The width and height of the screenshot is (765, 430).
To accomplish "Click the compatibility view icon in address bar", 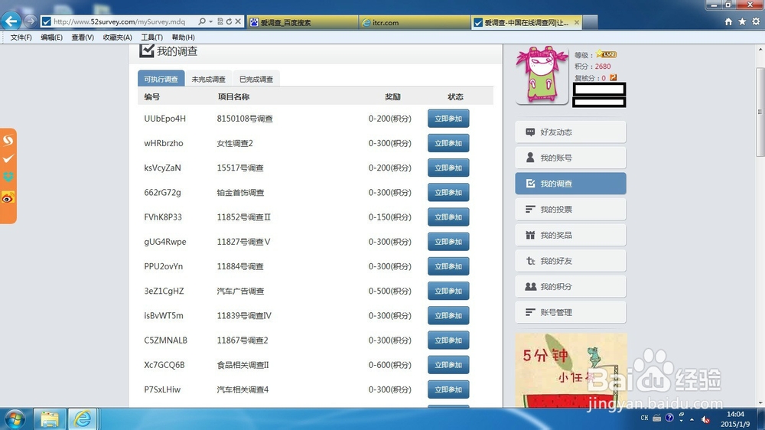I will click(x=220, y=21).
